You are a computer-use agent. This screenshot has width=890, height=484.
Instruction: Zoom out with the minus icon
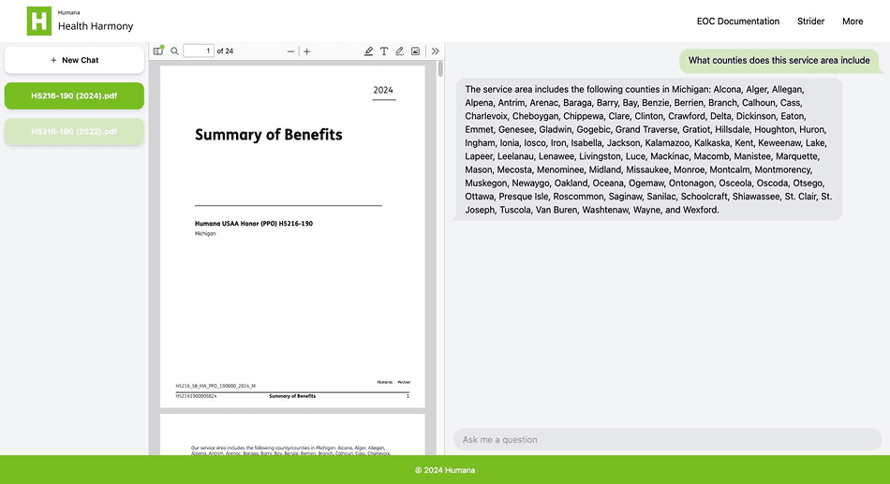[x=290, y=51]
